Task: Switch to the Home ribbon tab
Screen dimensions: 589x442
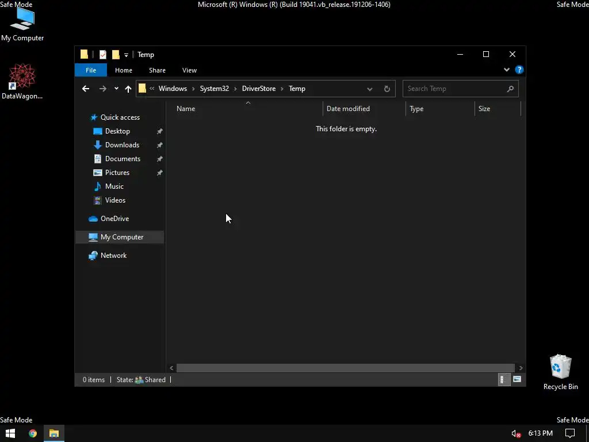Action: click(x=124, y=70)
